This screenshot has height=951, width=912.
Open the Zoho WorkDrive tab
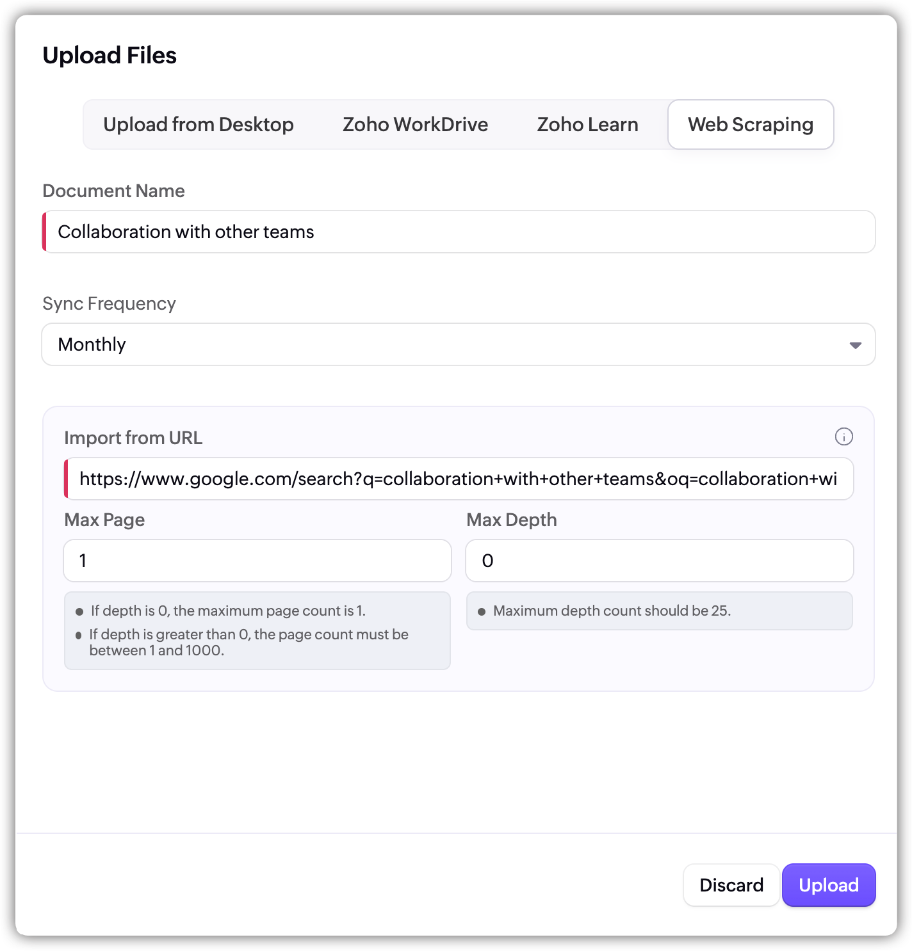click(415, 124)
